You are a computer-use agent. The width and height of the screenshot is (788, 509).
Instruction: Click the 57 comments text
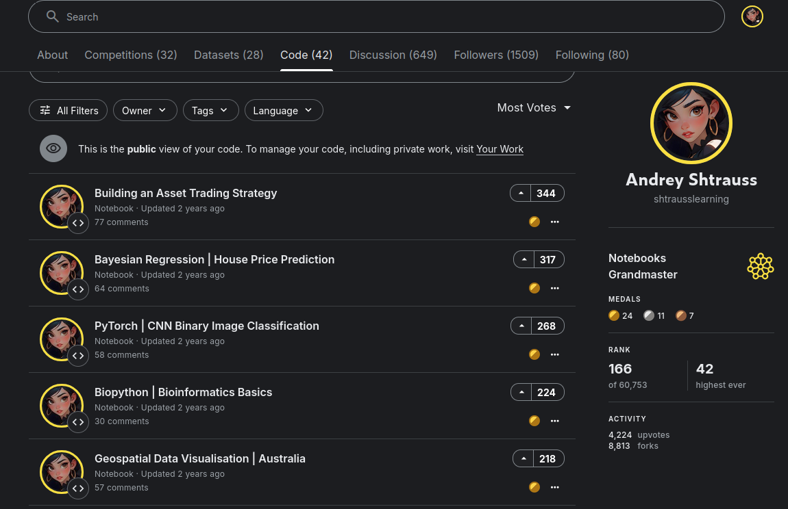[121, 487]
